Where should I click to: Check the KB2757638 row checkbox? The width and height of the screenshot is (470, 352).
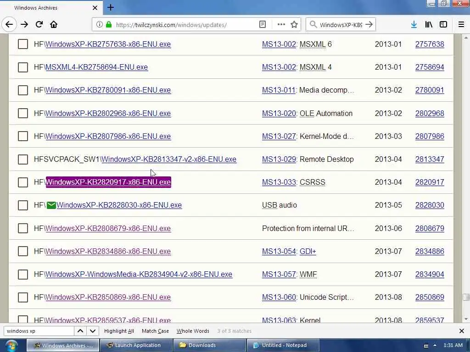[x=23, y=44]
